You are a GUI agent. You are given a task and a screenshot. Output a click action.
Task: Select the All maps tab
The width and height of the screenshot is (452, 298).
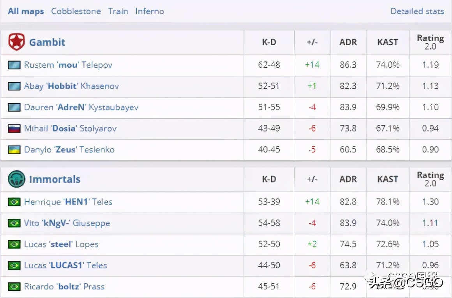click(x=26, y=11)
